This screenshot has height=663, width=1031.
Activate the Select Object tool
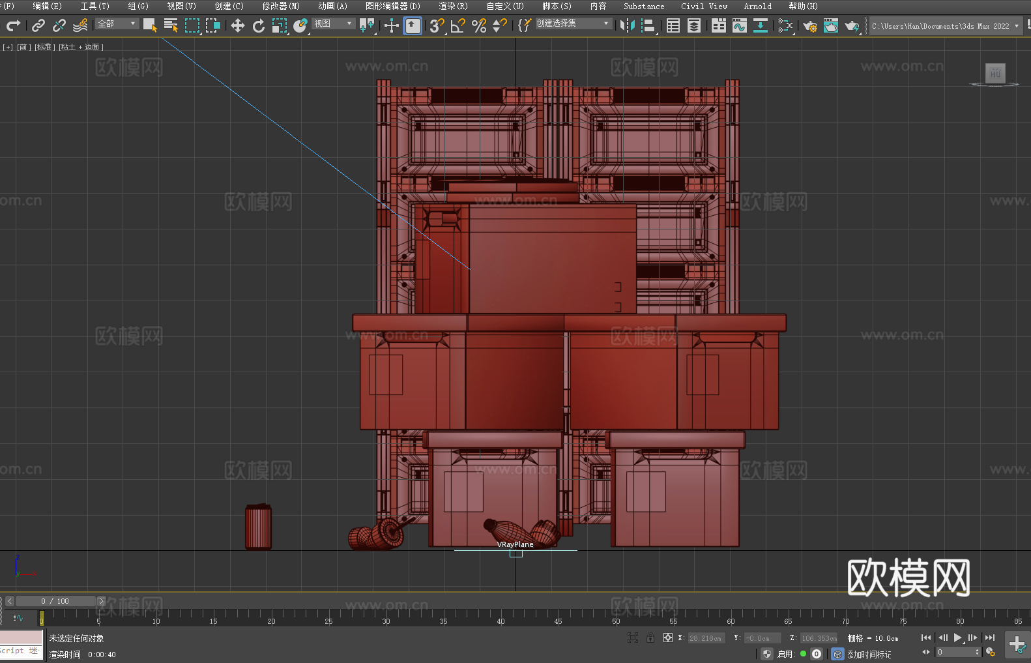[150, 25]
